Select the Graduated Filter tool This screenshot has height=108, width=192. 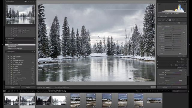click(x=170, y=20)
